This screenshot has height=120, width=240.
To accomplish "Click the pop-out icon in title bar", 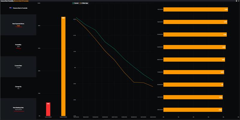I will (236, 1).
